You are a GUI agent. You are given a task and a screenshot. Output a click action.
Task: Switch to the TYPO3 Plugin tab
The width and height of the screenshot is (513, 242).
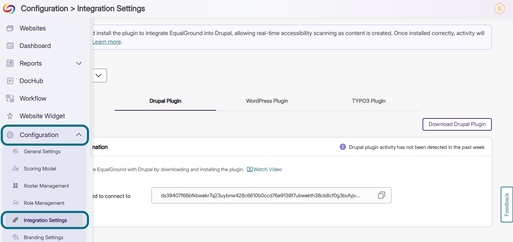369,101
